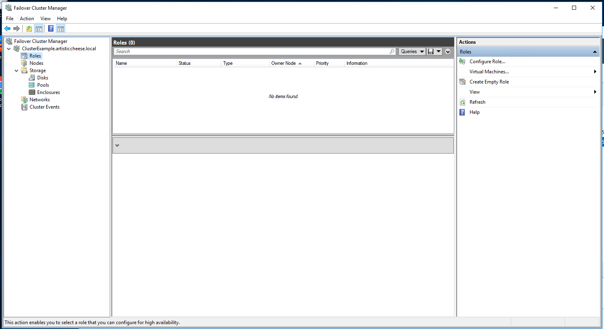Open the Queries dropdown
This screenshot has width=604, height=329.
coord(412,51)
